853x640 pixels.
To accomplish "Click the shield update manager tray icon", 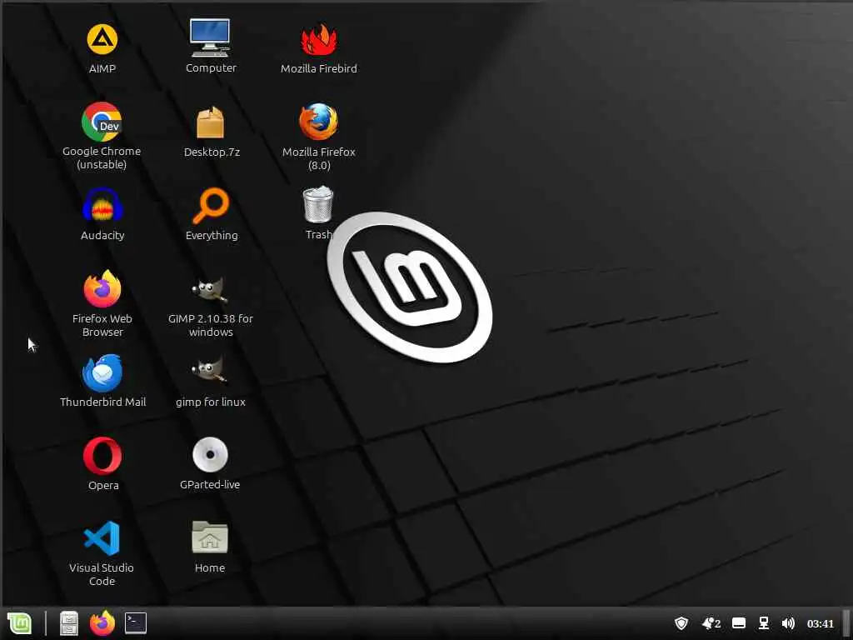I will [681, 623].
